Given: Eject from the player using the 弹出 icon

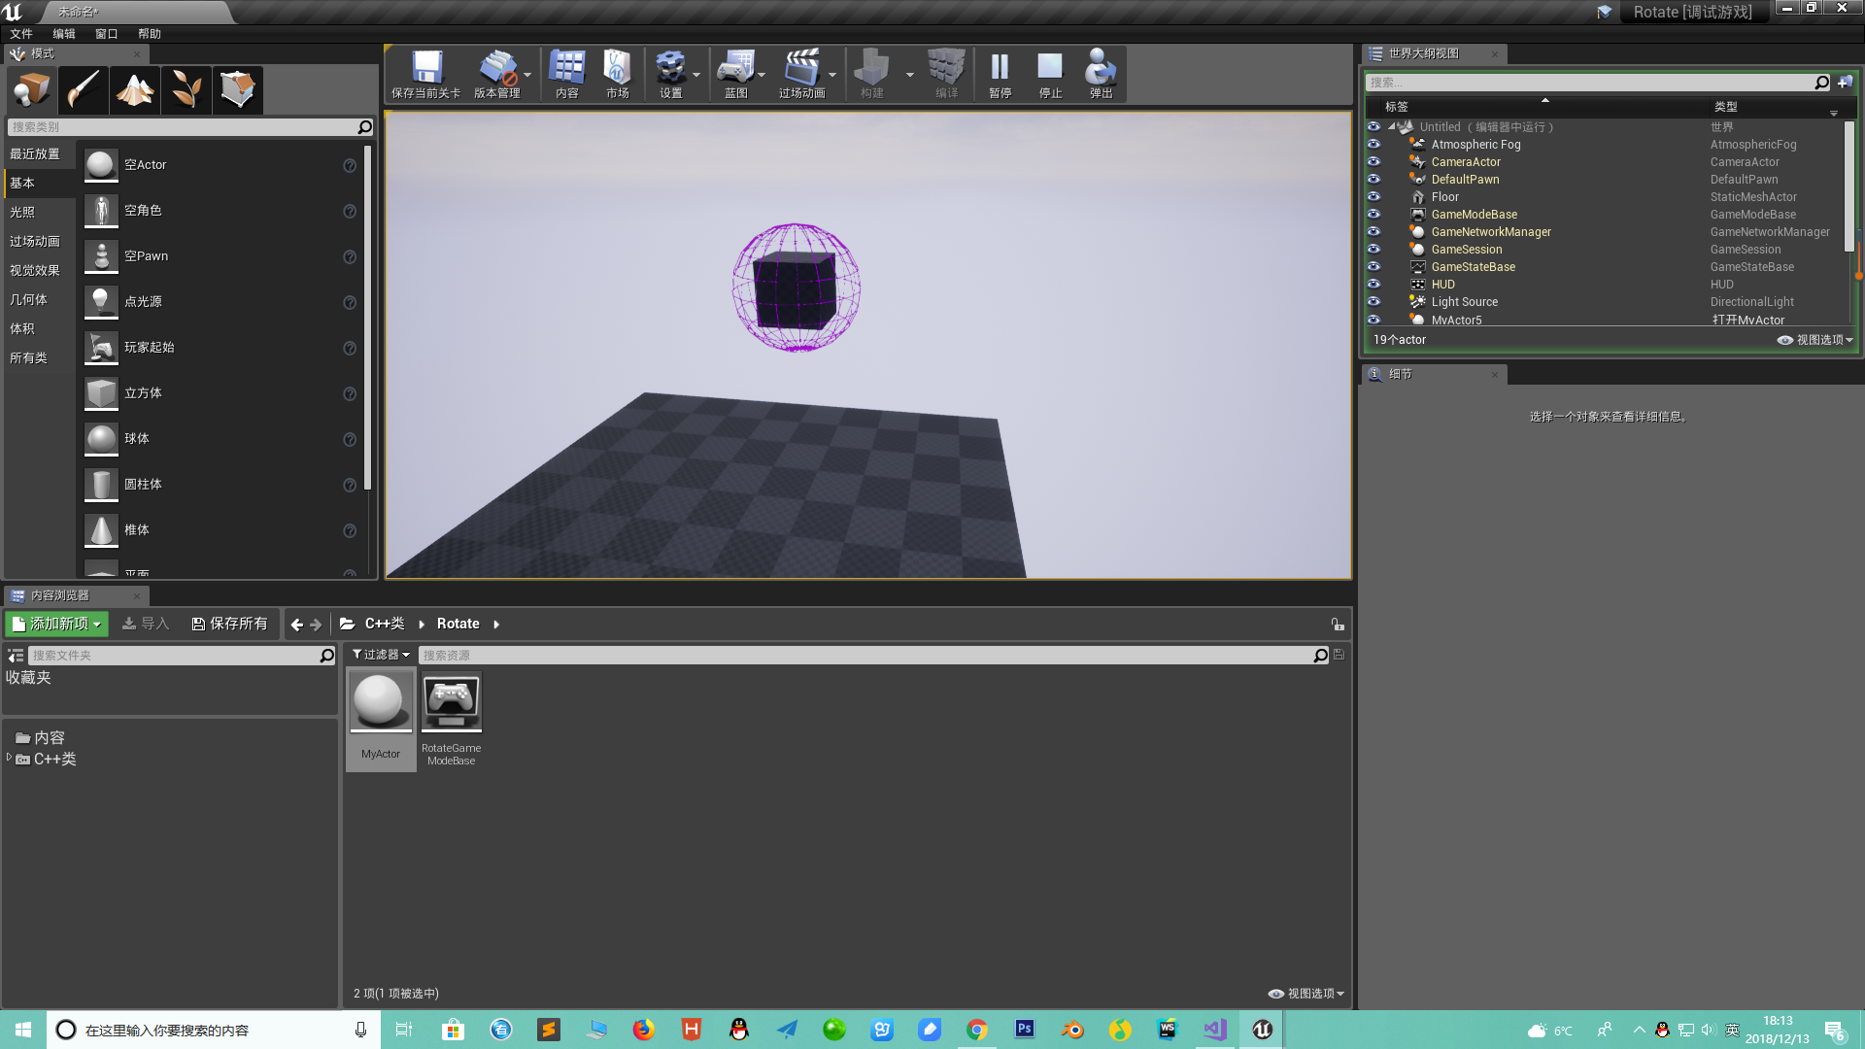Looking at the screenshot, I should click(1100, 73).
